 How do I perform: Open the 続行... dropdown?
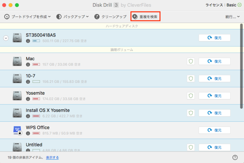pos(232,17)
